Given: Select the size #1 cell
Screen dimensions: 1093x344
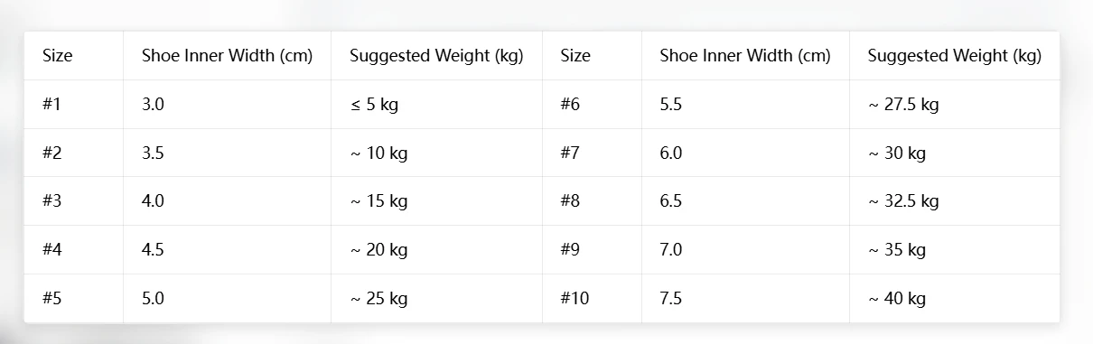Looking at the screenshot, I should (73, 105).
